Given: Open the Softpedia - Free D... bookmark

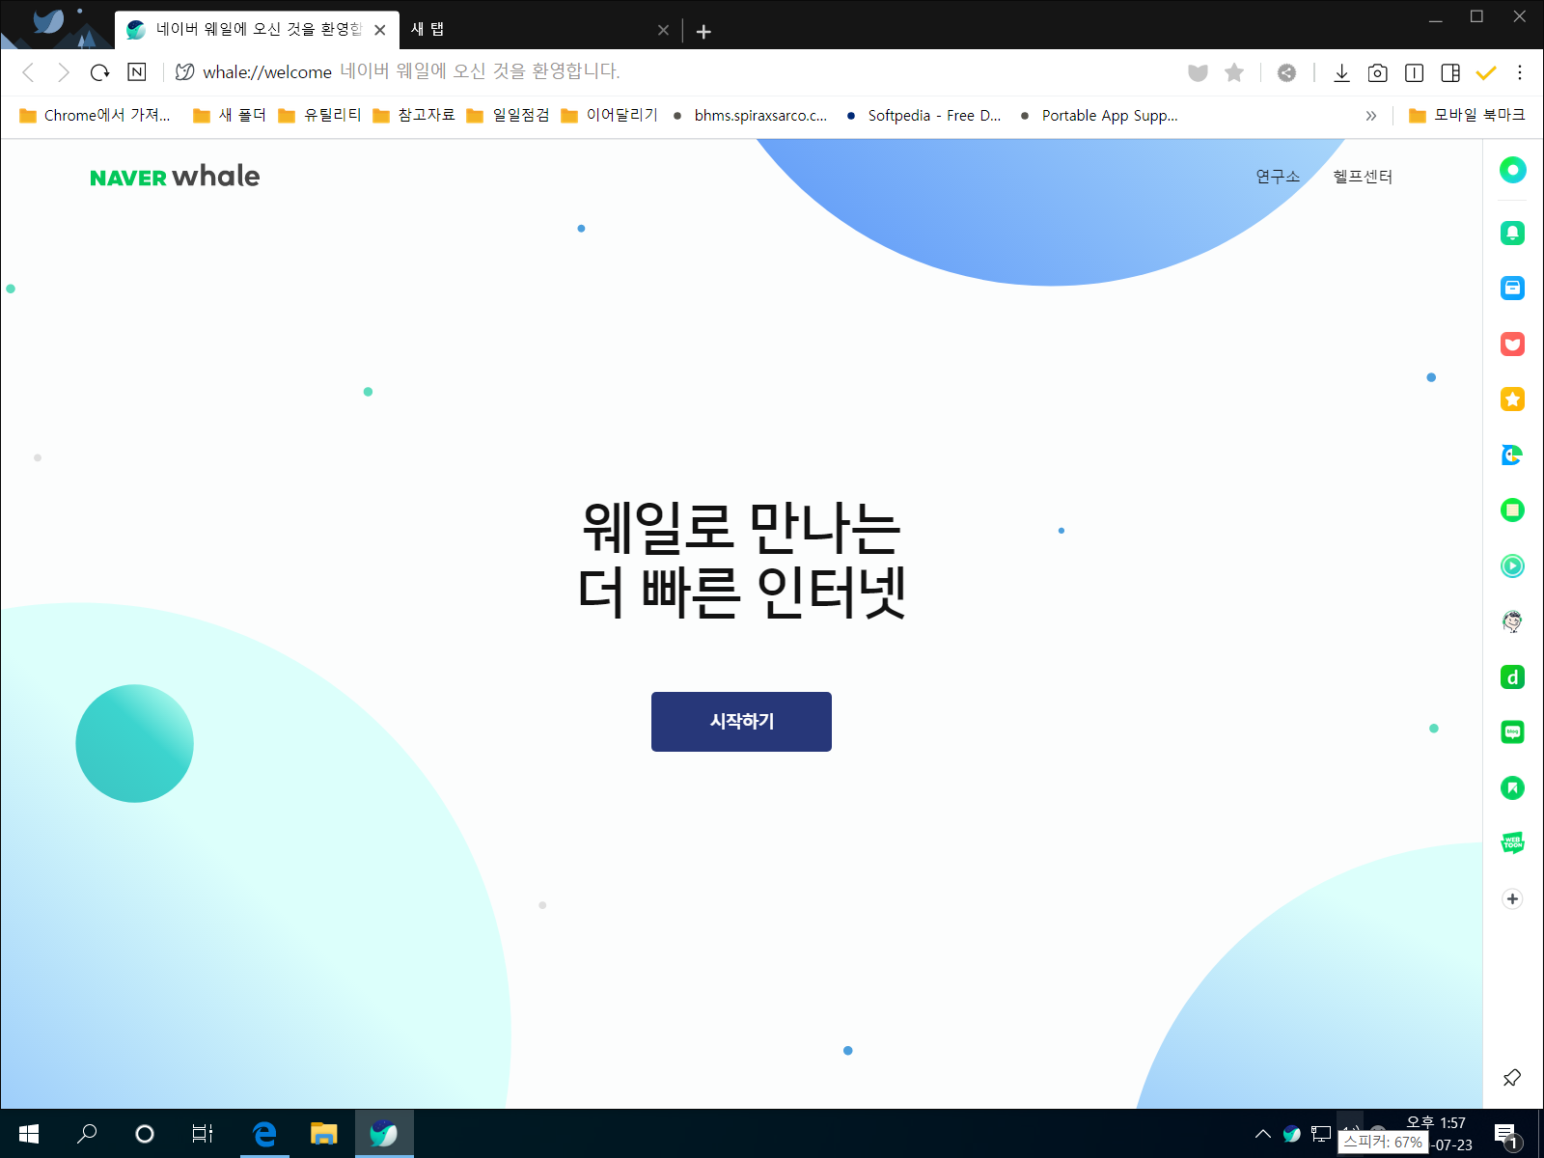Looking at the screenshot, I should tap(924, 116).
